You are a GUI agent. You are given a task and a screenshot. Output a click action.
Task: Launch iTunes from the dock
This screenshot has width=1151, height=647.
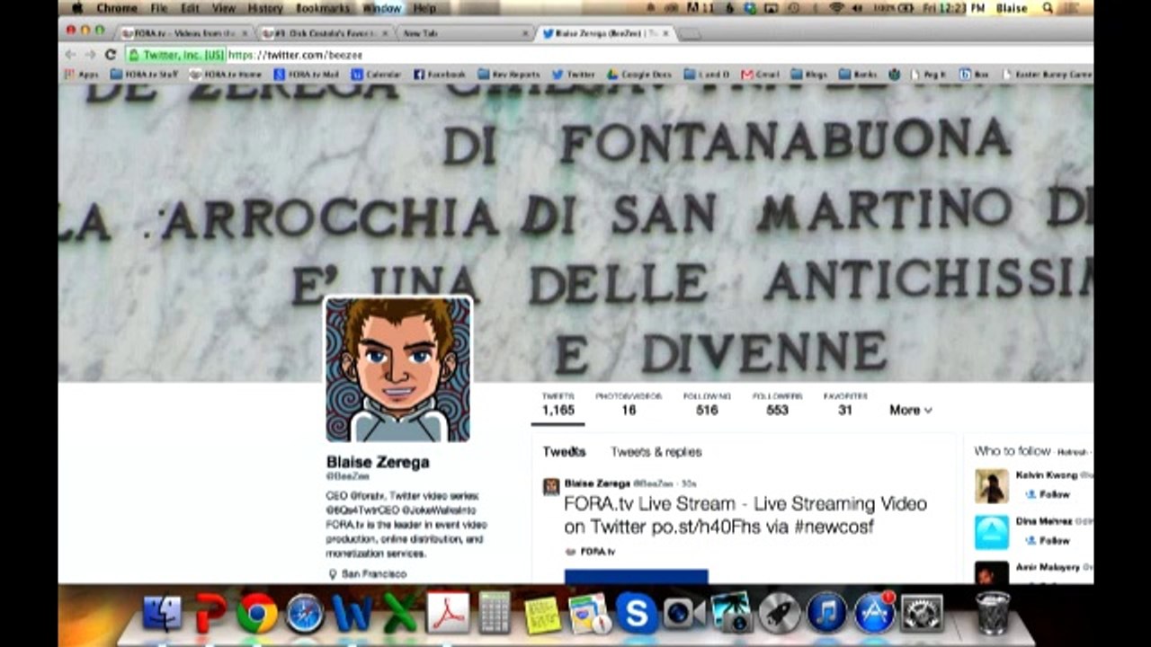827,614
